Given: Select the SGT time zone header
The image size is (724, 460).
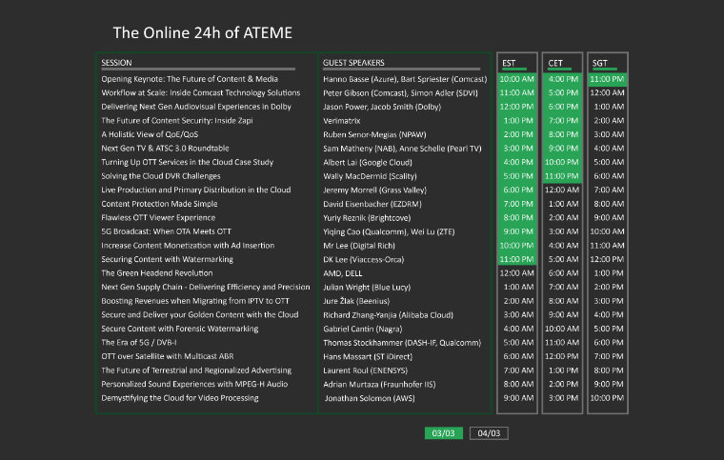Looking at the screenshot, I should pyautogui.click(x=600, y=64).
